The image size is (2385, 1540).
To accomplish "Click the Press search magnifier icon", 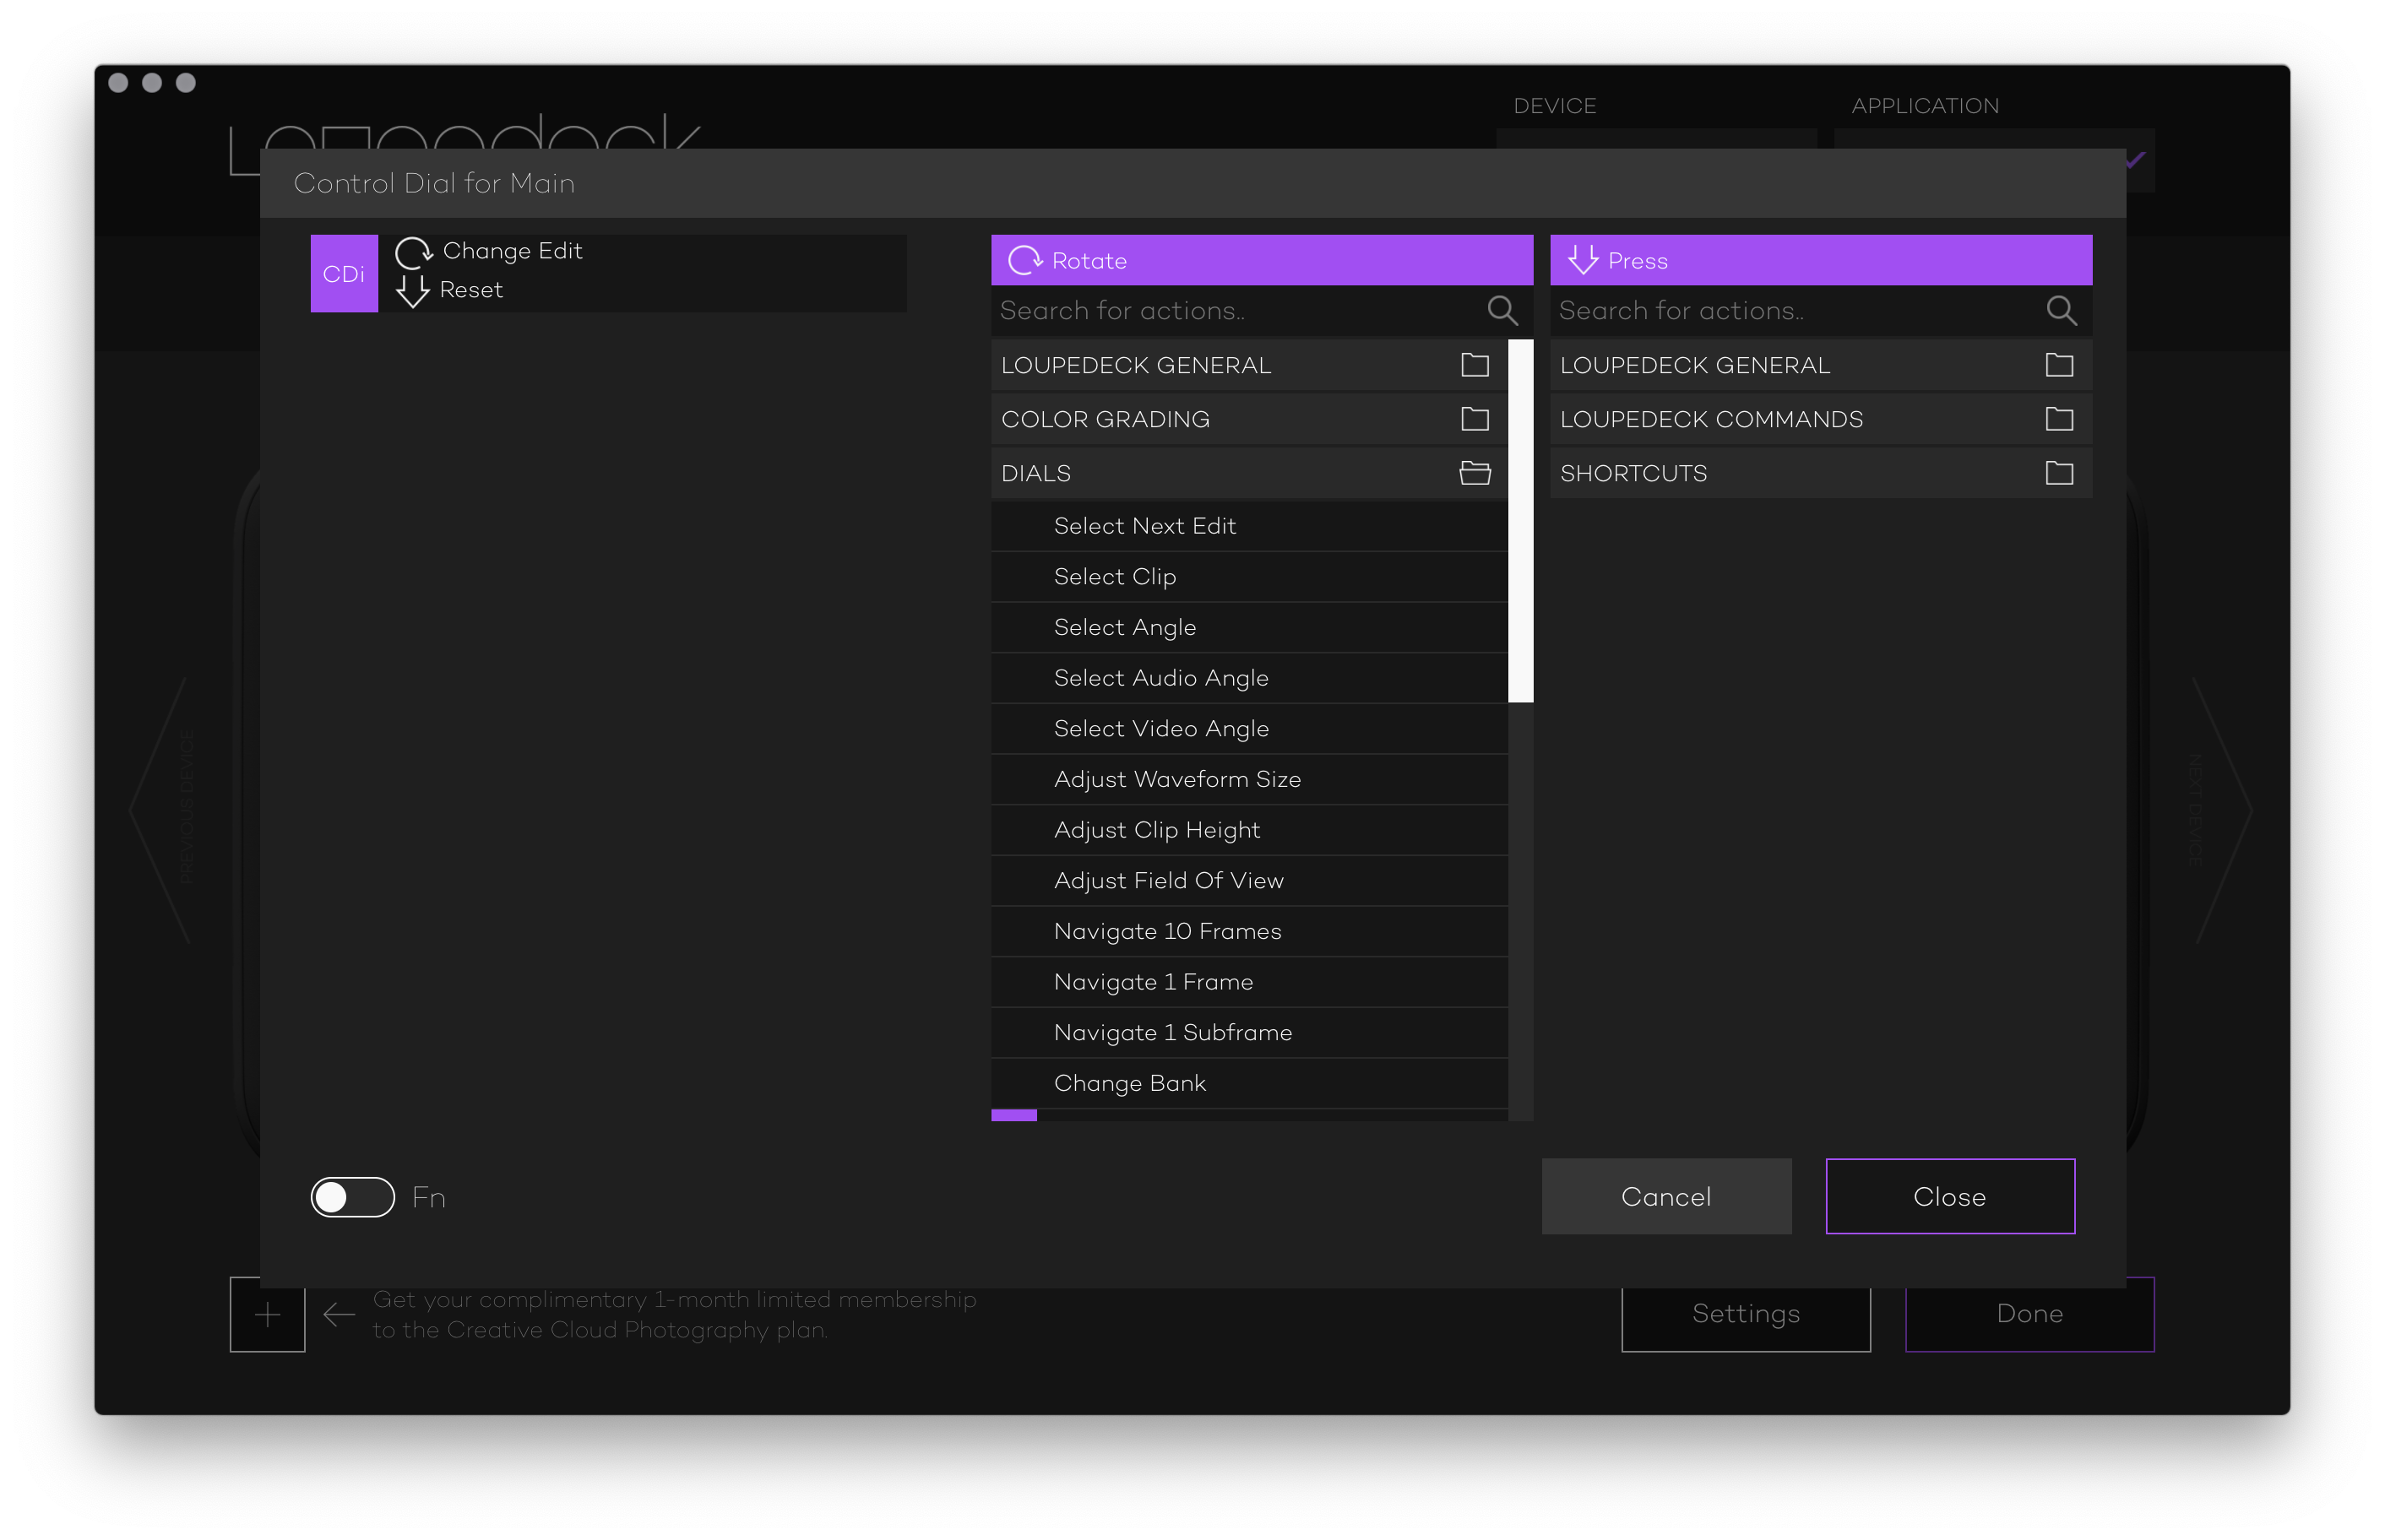I will tap(2060, 311).
